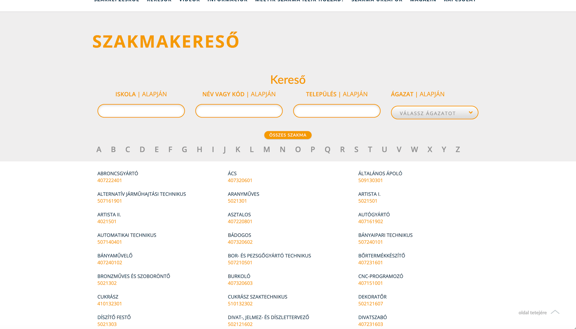The width and height of the screenshot is (576, 329).
Task: Choose letter S in alphabet filter
Action: point(356,149)
